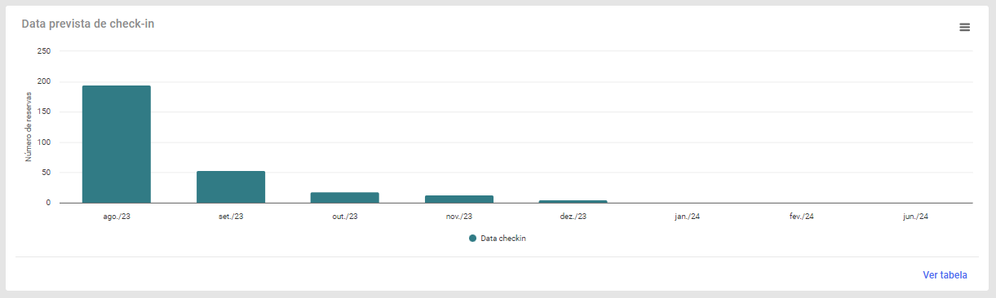Click the teal Data checkin legend dot
The width and height of the screenshot is (996, 298).
472,239
